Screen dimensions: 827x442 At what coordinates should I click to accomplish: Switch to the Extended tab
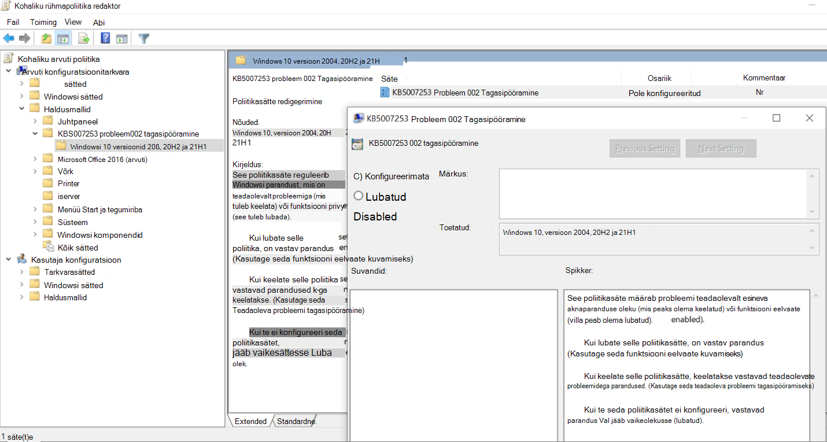click(250, 421)
